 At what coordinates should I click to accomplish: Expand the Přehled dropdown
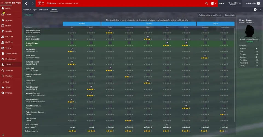[x=27, y=10]
